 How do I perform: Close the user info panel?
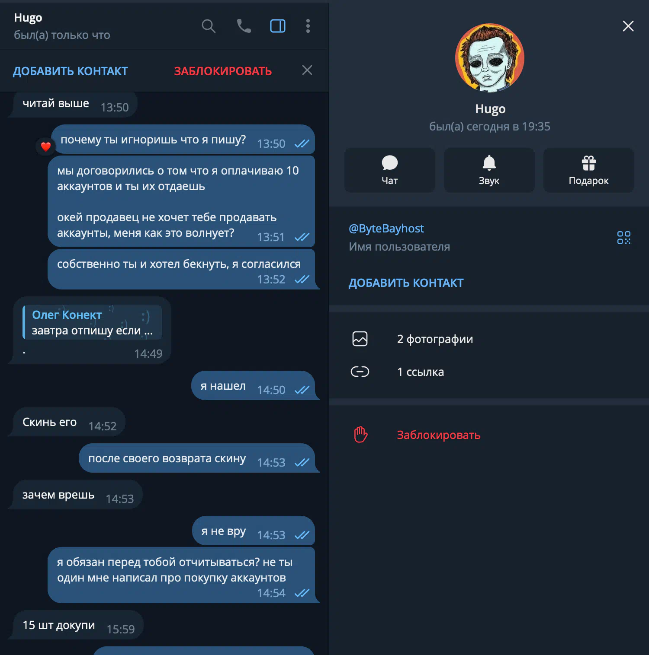click(x=628, y=26)
